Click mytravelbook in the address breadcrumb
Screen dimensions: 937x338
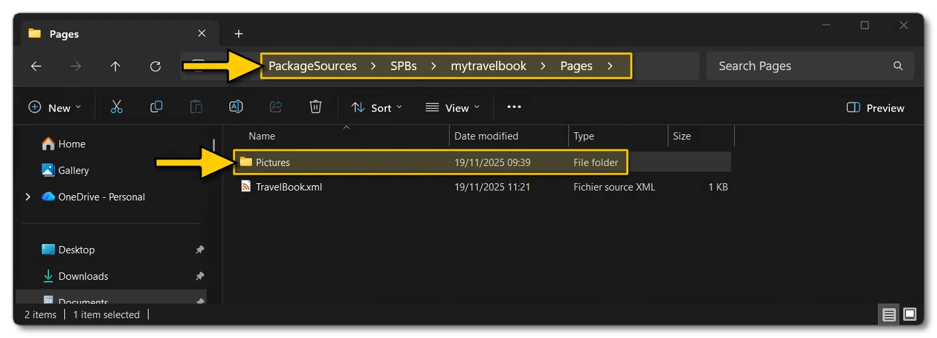[x=489, y=66]
